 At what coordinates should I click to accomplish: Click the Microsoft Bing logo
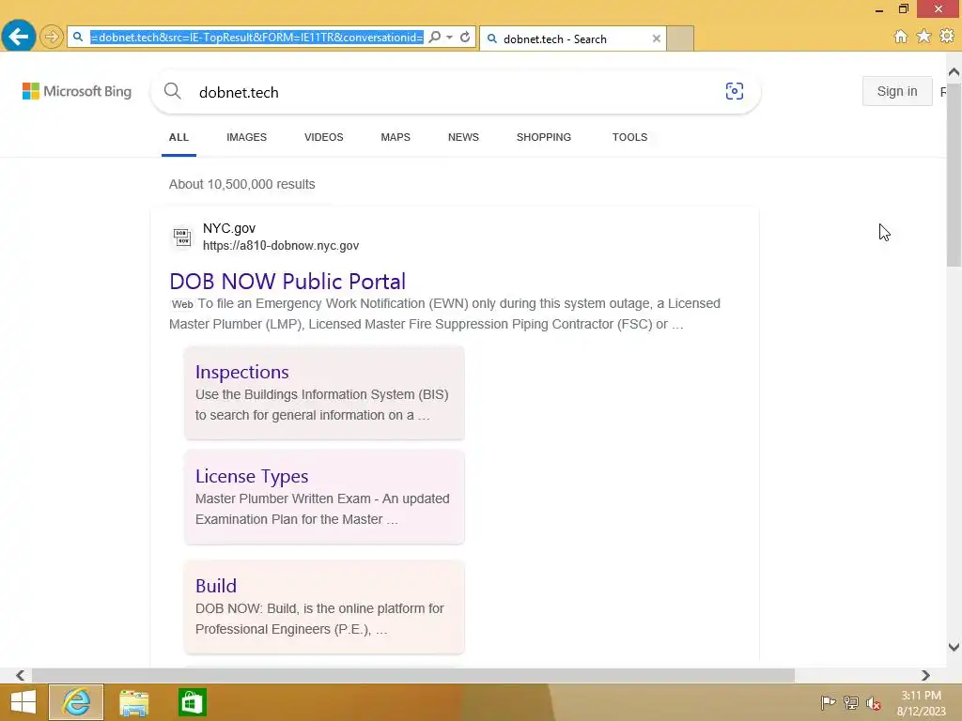(77, 91)
